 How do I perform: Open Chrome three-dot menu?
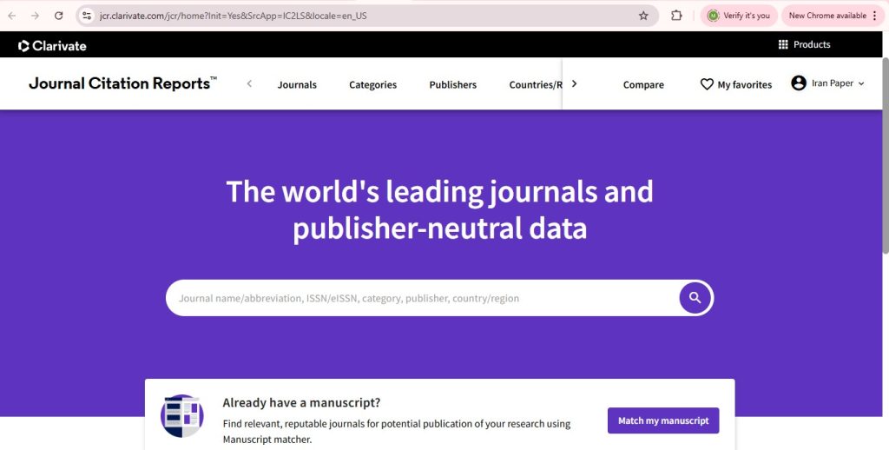click(875, 16)
